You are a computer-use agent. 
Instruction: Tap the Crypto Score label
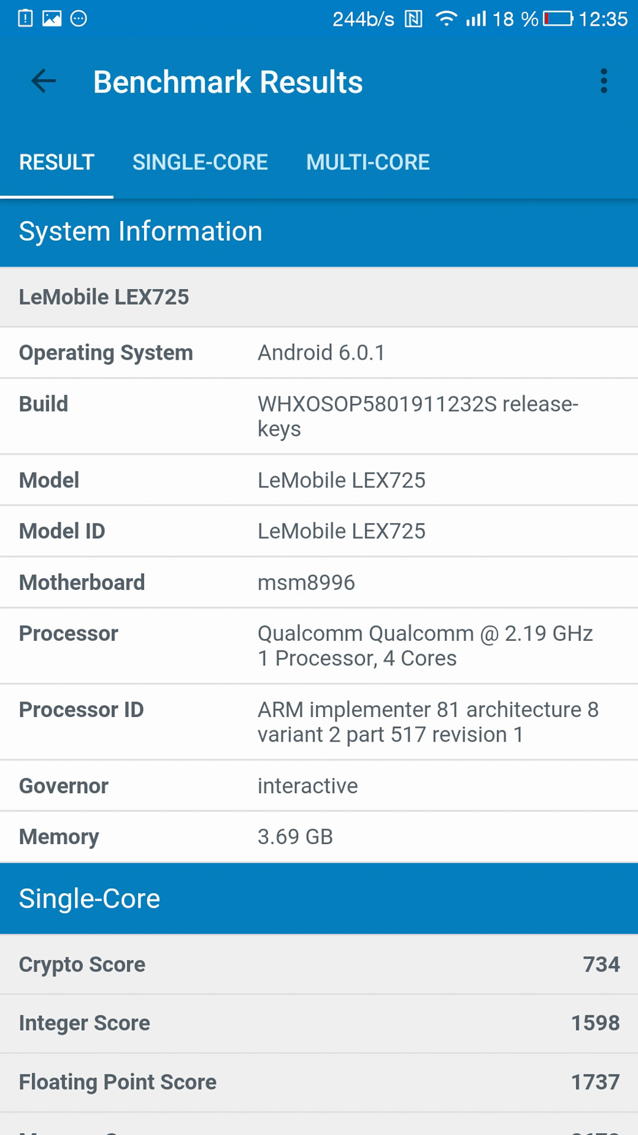point(82,965)
